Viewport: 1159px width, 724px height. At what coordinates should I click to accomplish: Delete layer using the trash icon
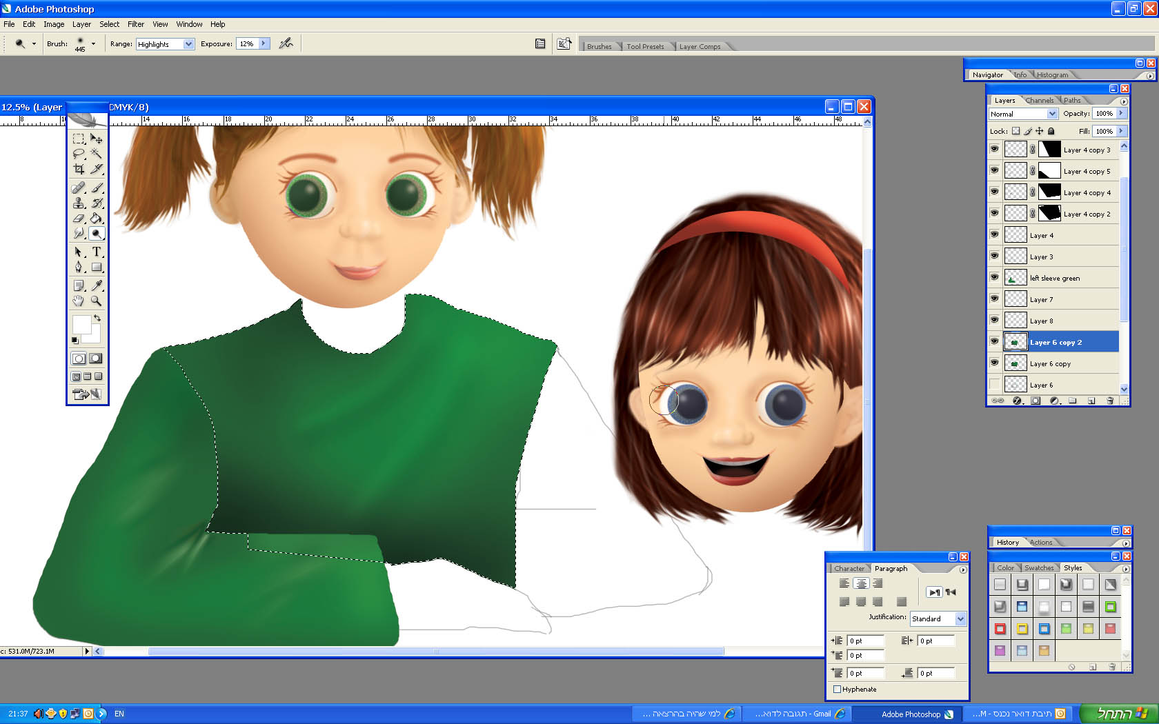click(x=1109, y=401)
